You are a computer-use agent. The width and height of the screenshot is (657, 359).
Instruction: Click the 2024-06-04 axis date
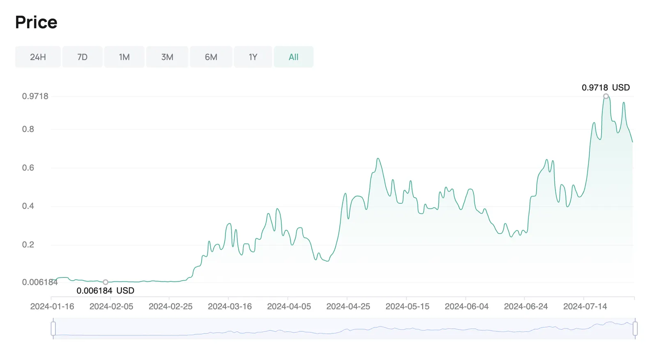click(x=466, y=306)
